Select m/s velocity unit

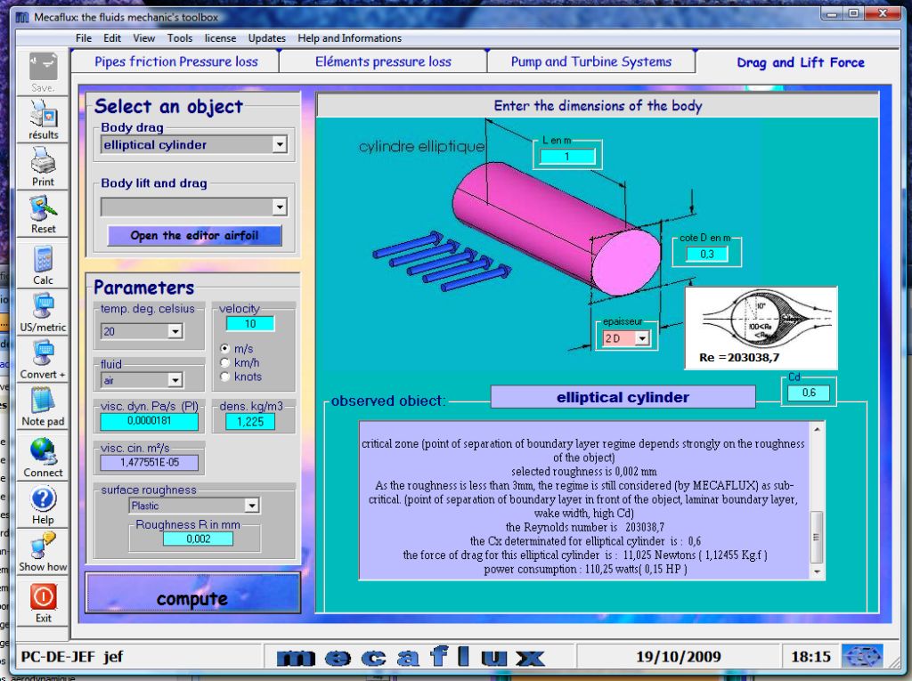coord(225,348)
